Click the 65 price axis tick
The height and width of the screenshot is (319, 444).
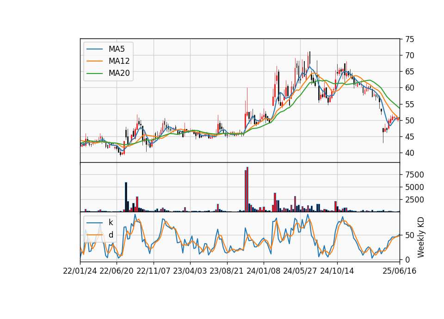click(x=410, y=72)
